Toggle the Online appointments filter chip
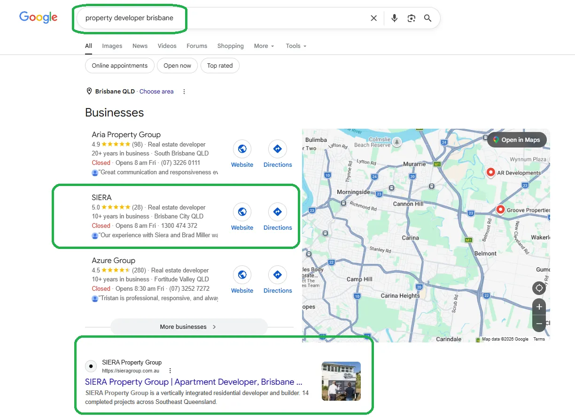Image resolution: width=575 pixels, height=419 pixels. tap(120, 66)
